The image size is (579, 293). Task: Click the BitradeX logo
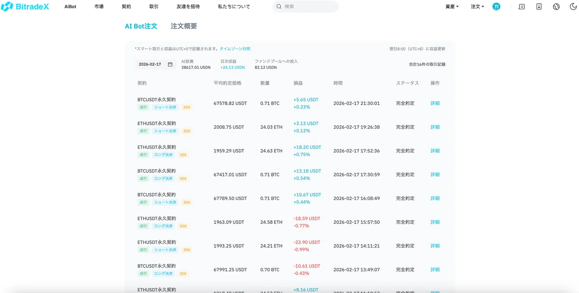tap(25, 7)
